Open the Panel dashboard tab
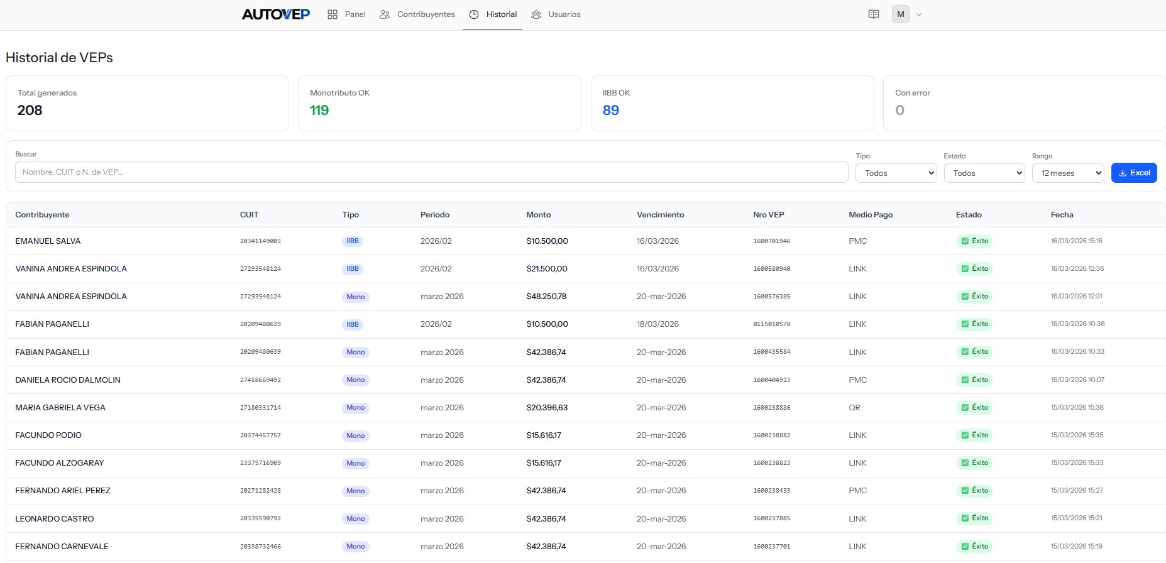This screenshot has width=1166, height=563. [x=346, y=14]
